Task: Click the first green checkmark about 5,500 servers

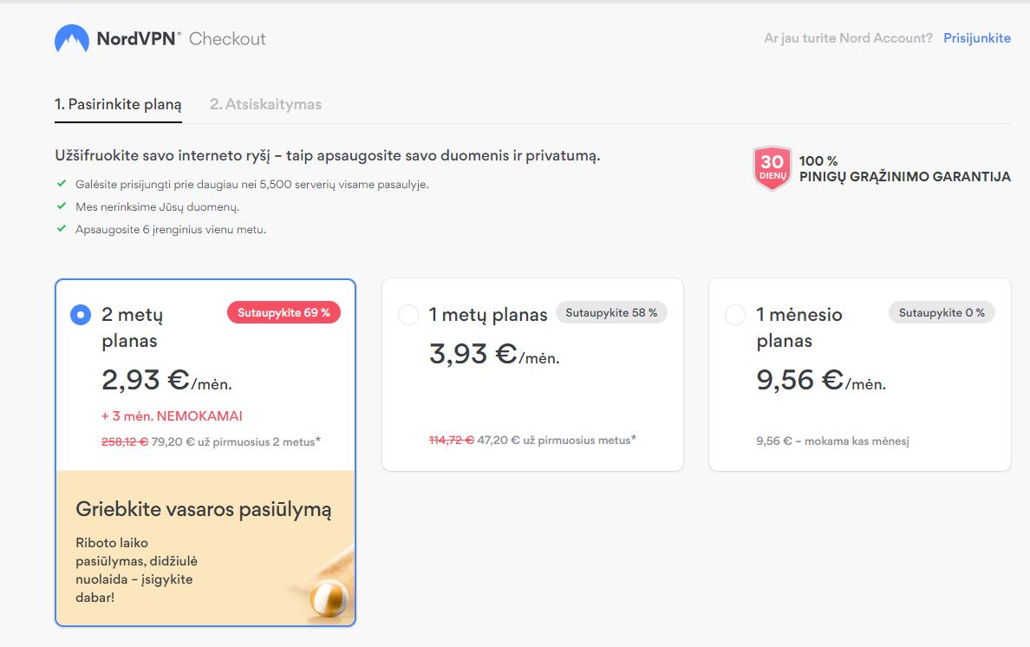Action: [x=62, y=184]
